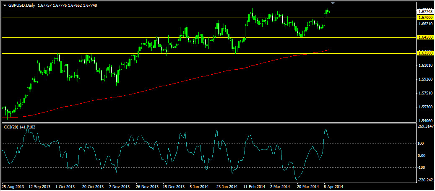Screen dimensions: 435x191
Task: Click the 26 Nov 2013 date label
Action: pyautogui.click(x=147, y=186)
